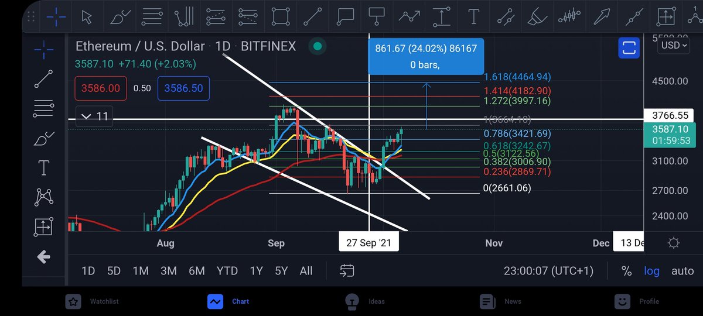This screenshot has height=316, width=703.
Task: Switch to the News tab
Action: [x=500, y=301]
